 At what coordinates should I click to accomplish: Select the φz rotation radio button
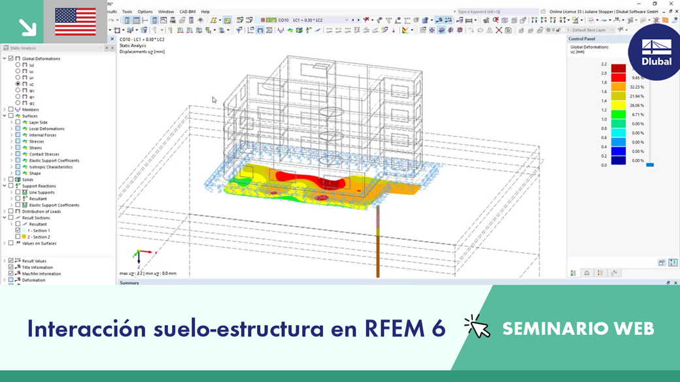tap(18, 103)
